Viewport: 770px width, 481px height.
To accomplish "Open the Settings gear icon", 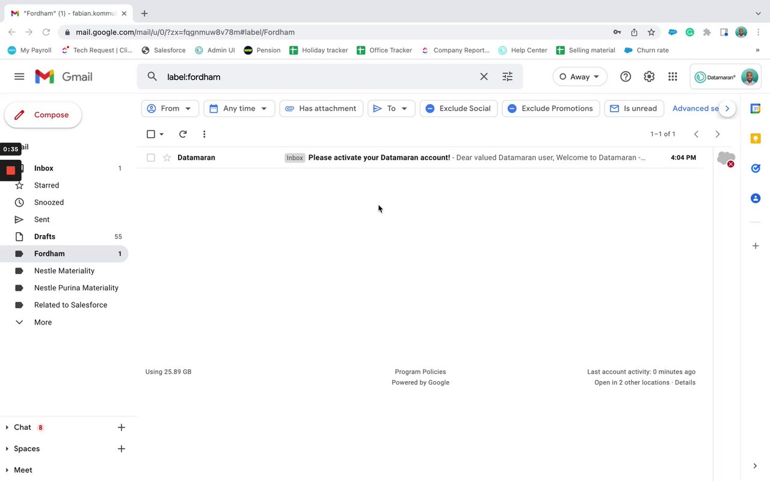I will (x=649, y=76).
